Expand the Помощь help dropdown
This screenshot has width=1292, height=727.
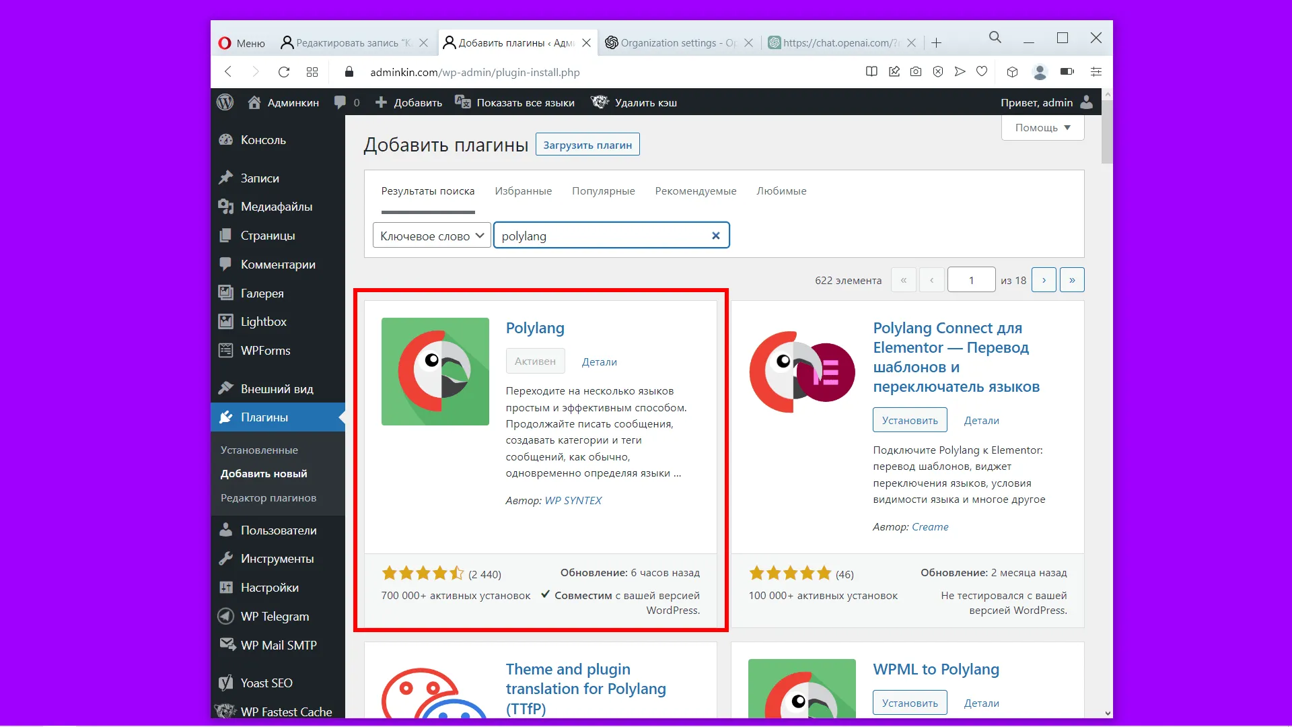tap(1042, 127)
